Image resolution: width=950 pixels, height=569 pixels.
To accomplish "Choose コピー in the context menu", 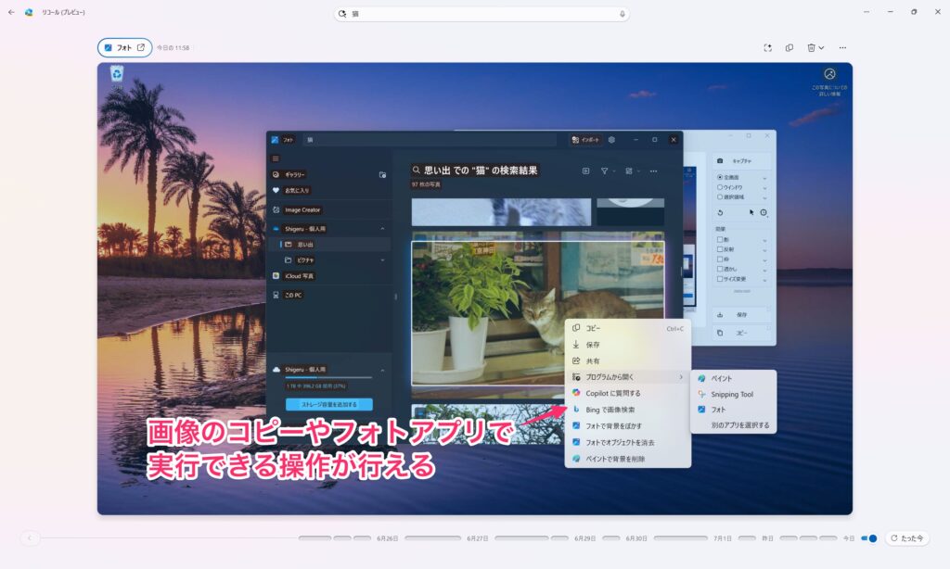I will 628,328.
